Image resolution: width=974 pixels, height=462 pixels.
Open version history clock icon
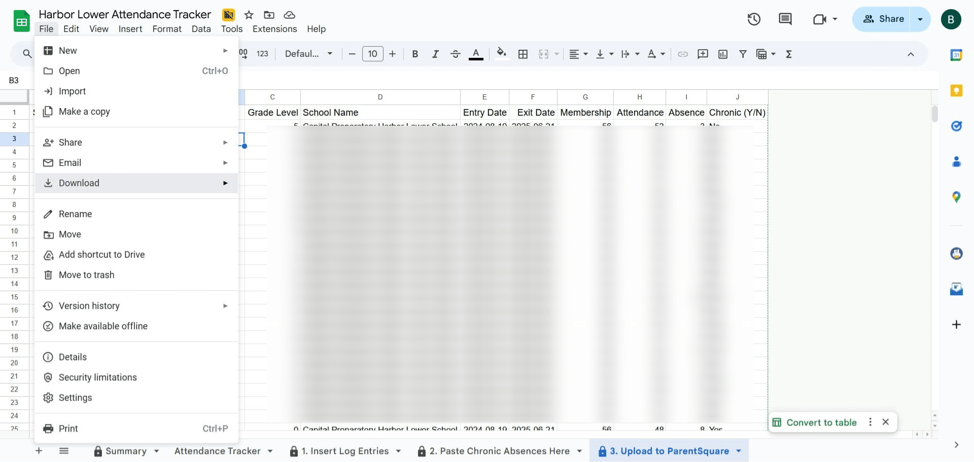pyautogui.click(x=754, y=19)
